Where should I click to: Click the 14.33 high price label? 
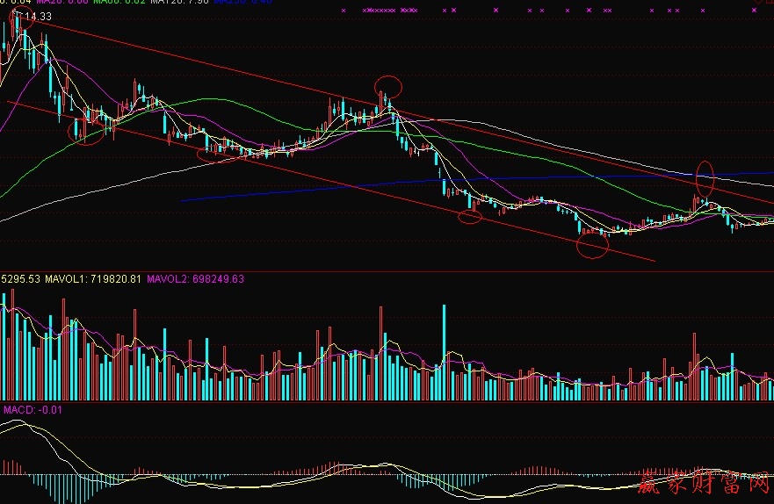tap(37, 17)
